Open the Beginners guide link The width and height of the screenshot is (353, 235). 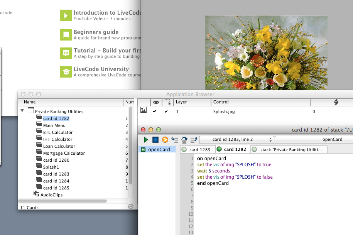(x=96, y=32)
